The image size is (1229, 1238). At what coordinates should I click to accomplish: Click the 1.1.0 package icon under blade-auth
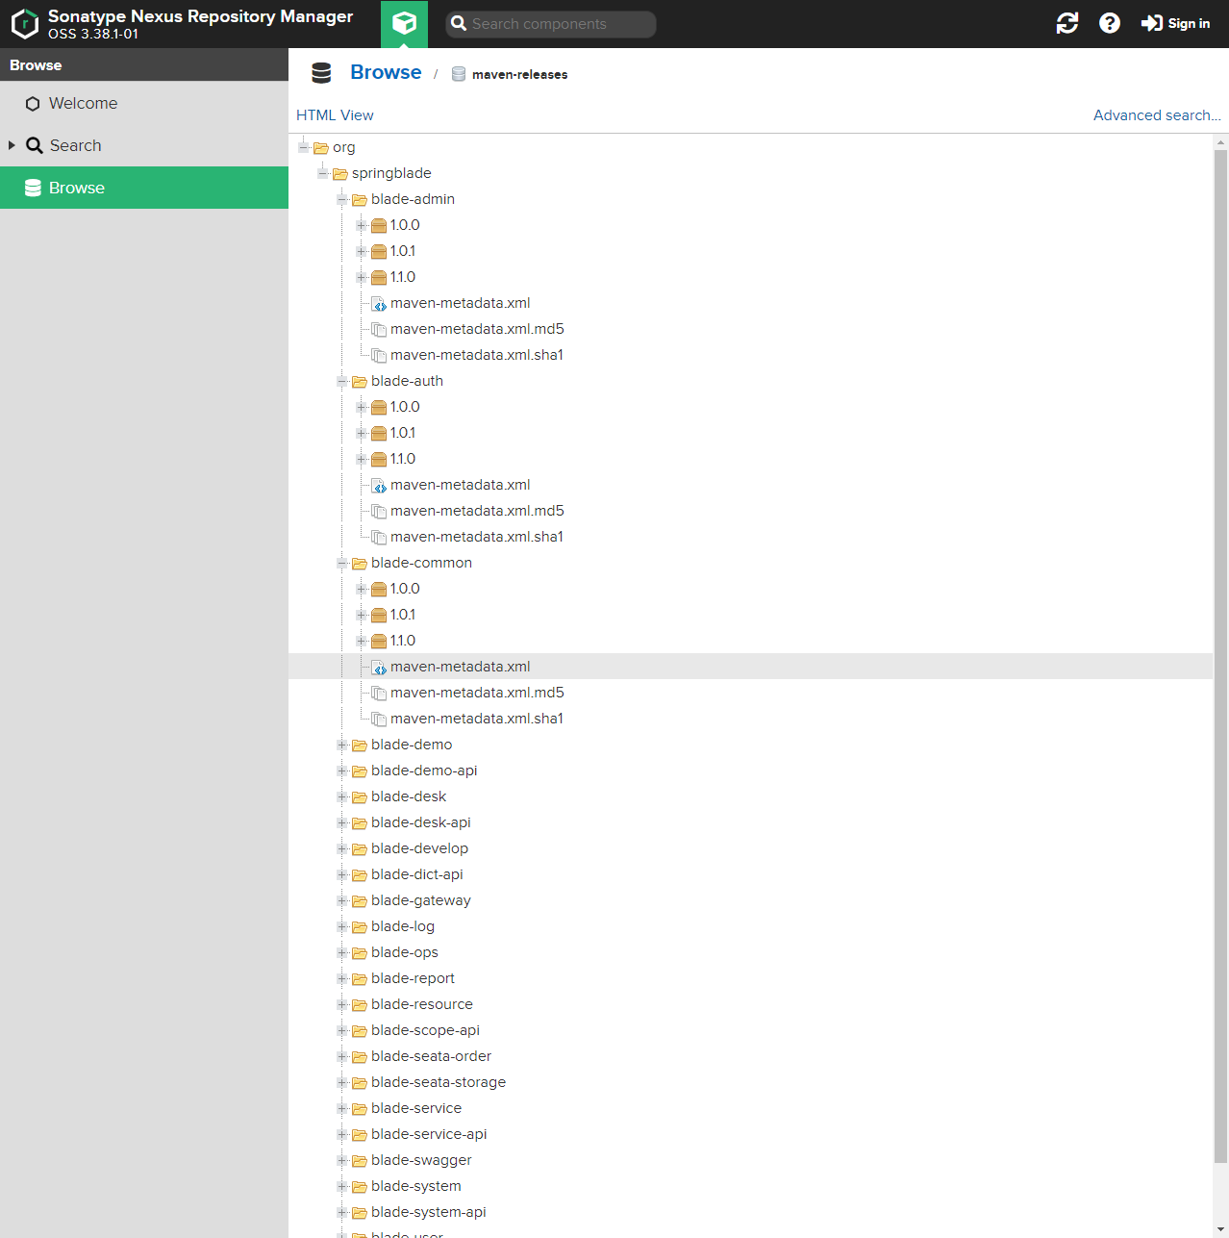[x=379, y=459]
